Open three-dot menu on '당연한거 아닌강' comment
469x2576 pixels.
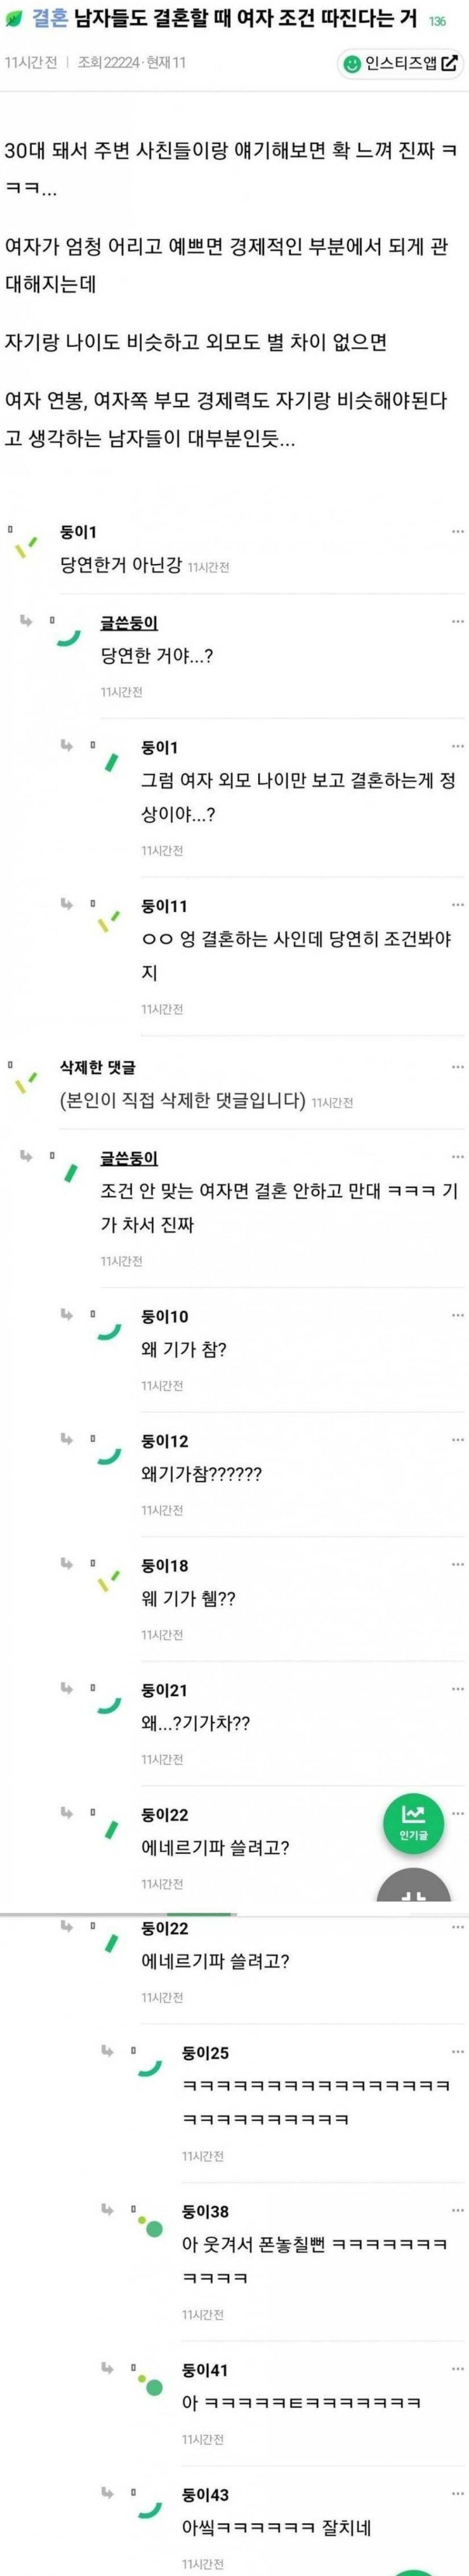(457, 531)
